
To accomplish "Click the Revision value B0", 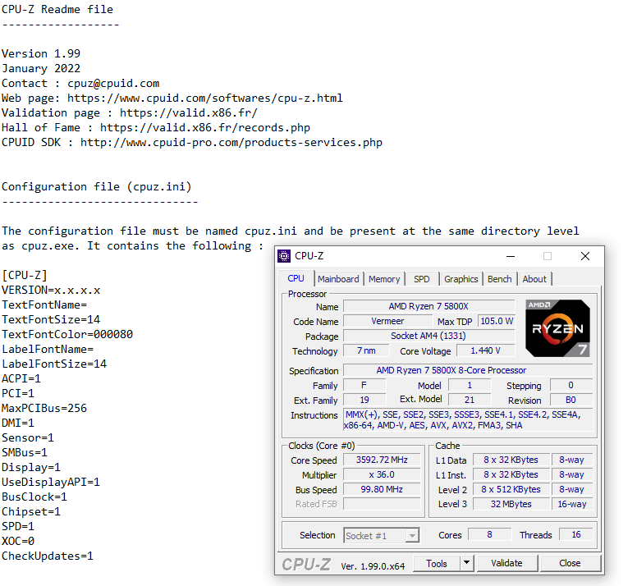I will coord(571,400).
